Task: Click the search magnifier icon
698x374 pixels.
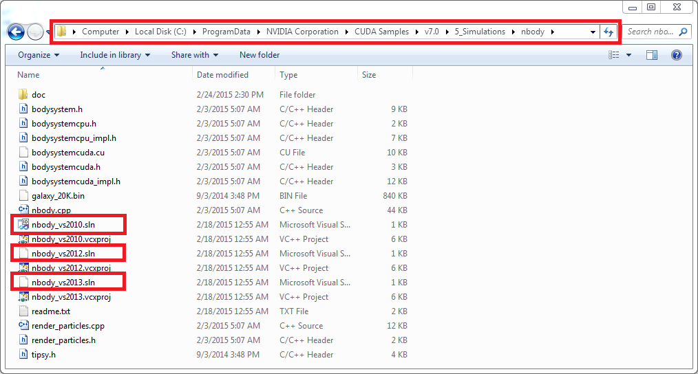Action: pyautogui.click(x=683, y=32)
